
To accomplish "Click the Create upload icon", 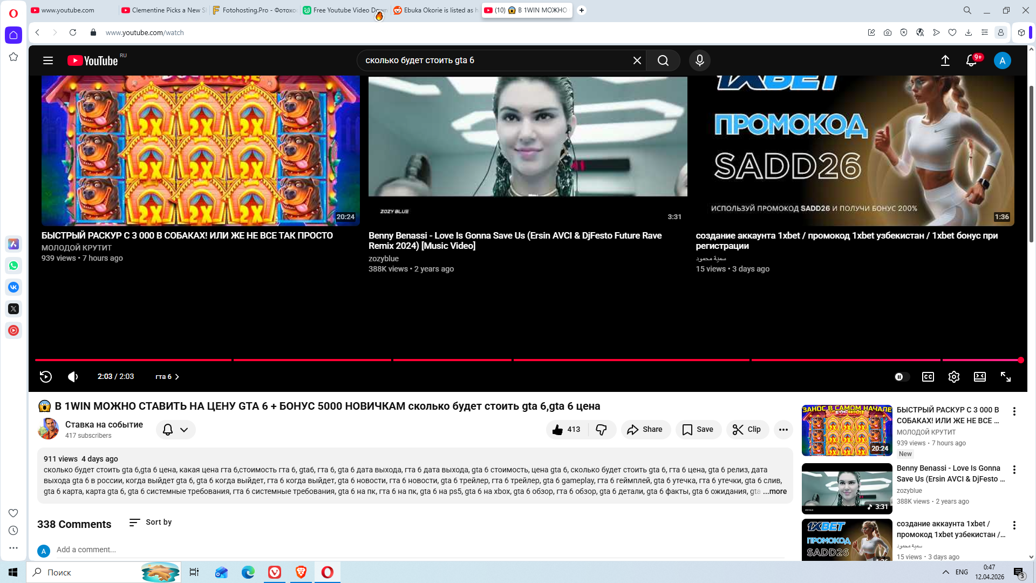I will (x=945, y=60).
